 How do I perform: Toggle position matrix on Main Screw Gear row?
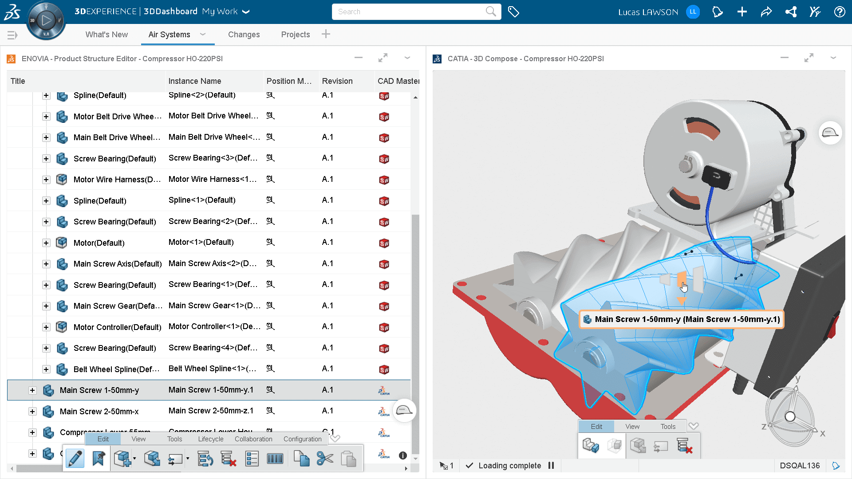pos(270,305)
